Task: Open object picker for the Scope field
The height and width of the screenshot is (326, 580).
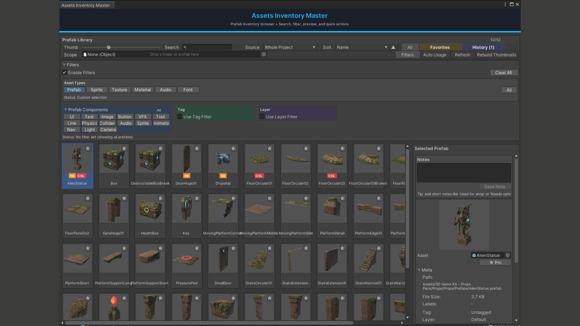Action: click(264, 55)
